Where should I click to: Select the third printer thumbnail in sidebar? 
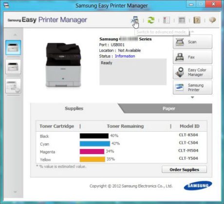pos(13,86)
